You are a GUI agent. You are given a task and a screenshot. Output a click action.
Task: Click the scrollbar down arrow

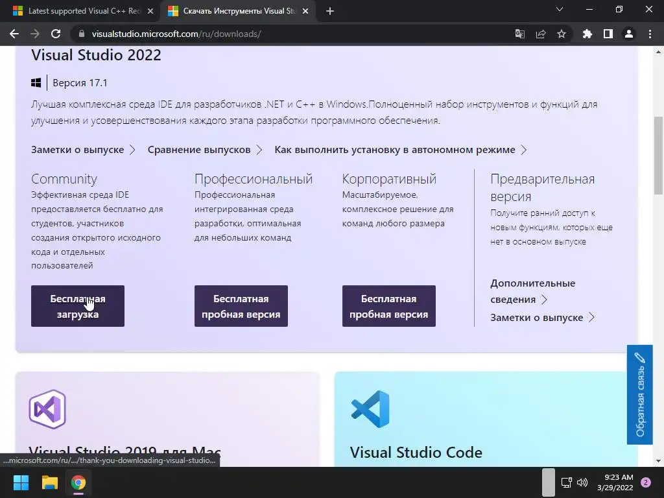[x=659, y=461]
